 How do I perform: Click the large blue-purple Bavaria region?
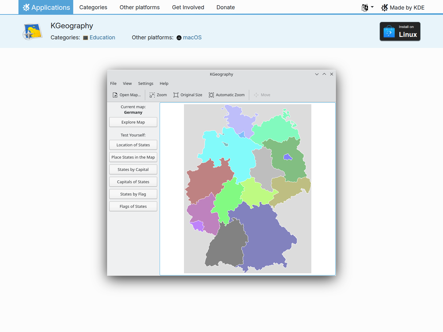[x=265, y=237]
